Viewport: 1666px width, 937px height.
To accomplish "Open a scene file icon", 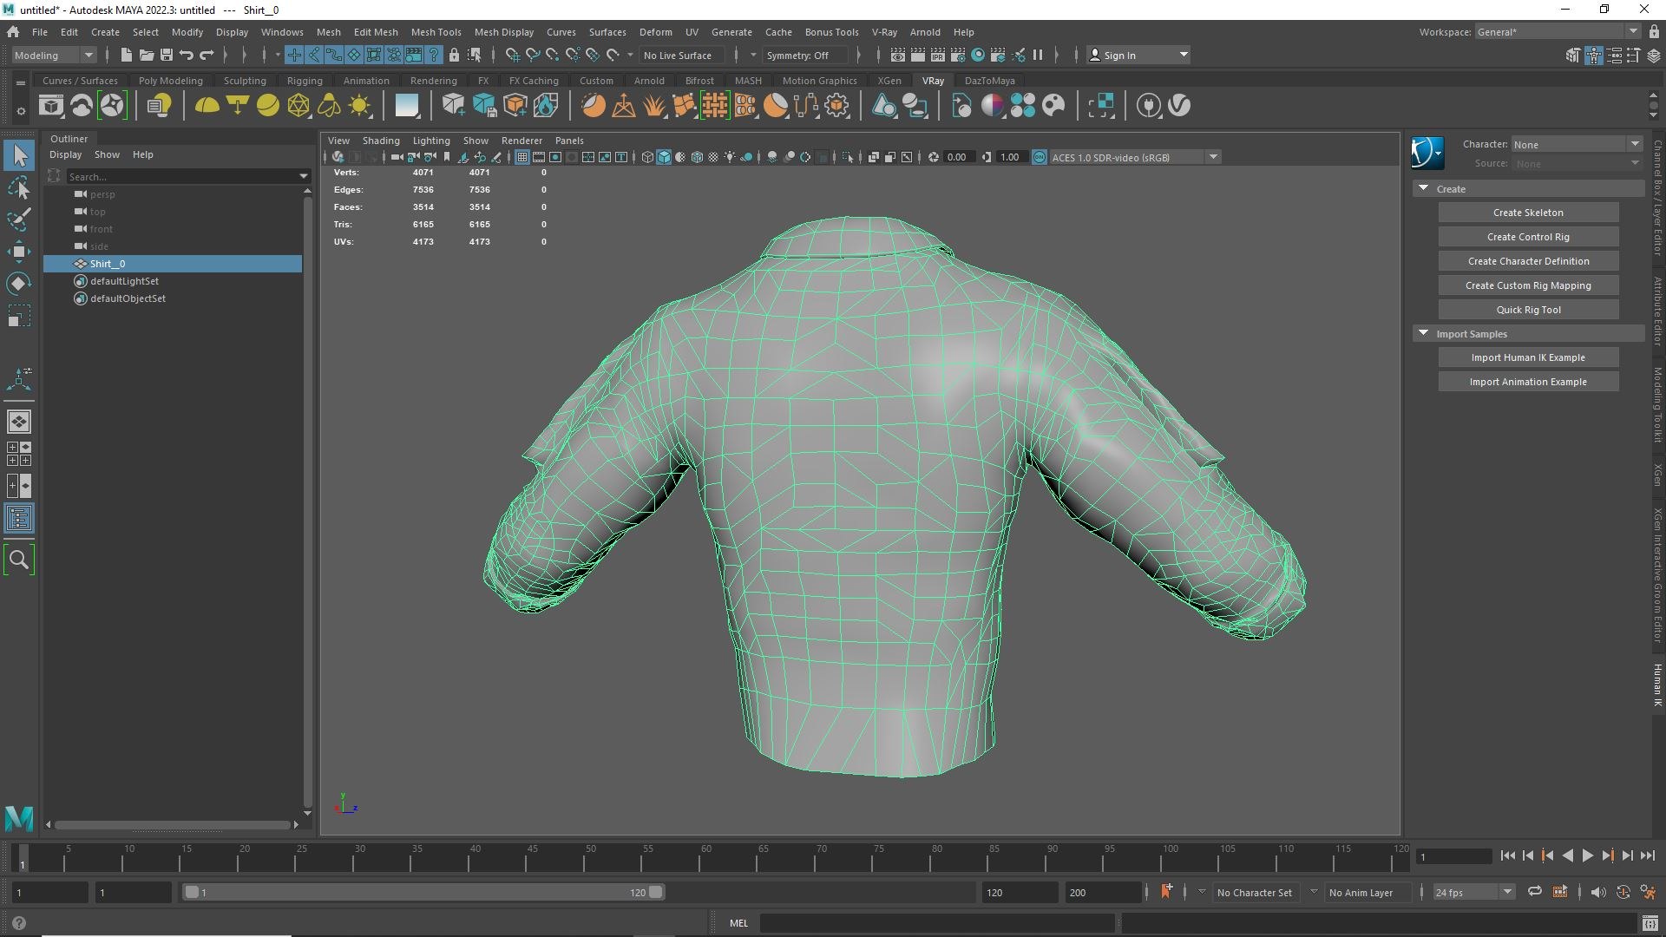I will (x=147, y=55).
